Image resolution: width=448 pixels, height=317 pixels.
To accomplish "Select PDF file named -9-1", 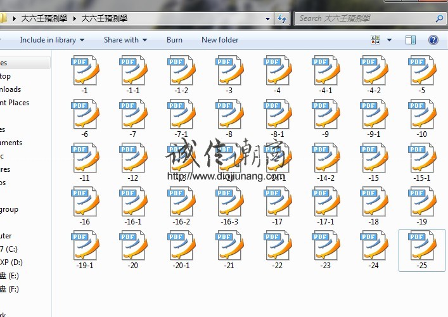I will [374, 119].
